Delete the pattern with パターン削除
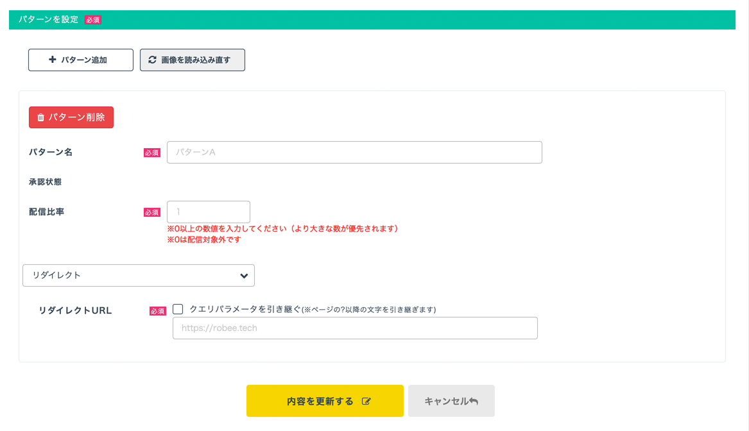 [71, 118]
